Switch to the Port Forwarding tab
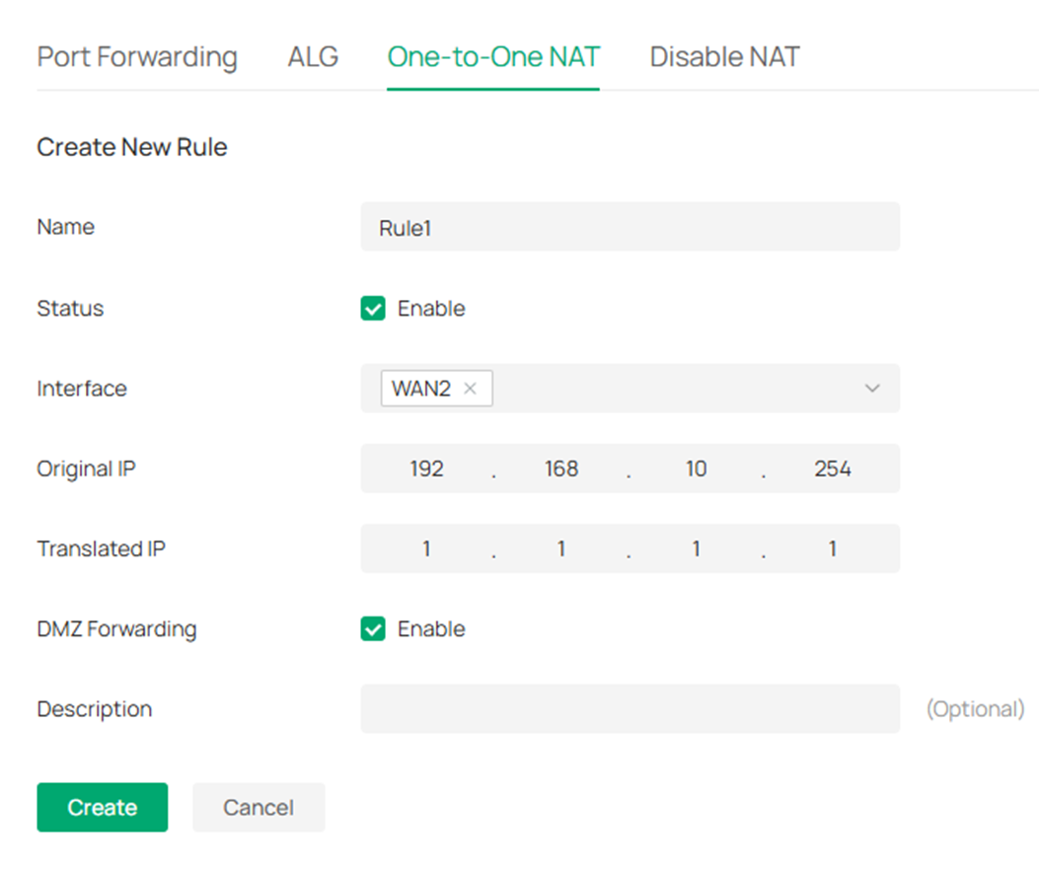 click(x=137, y=56)
